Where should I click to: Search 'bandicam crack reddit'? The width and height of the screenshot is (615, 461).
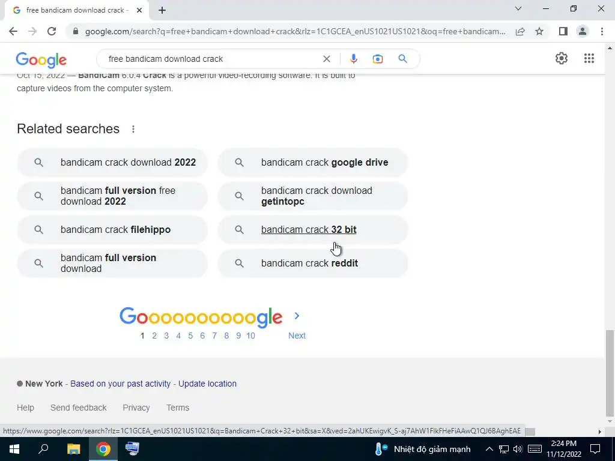(x=313, y=264)
